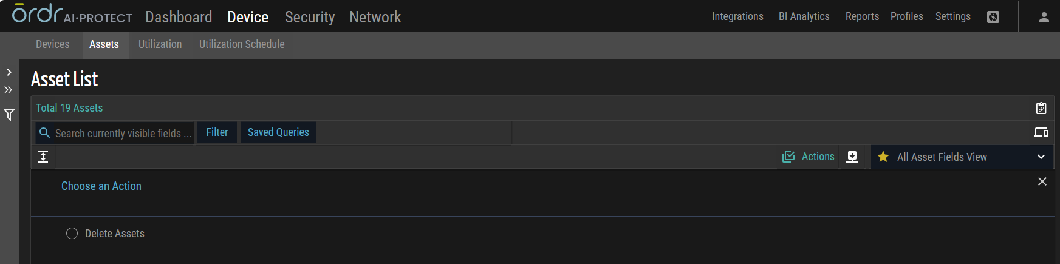Click the search visible fields input

(123, 133)
